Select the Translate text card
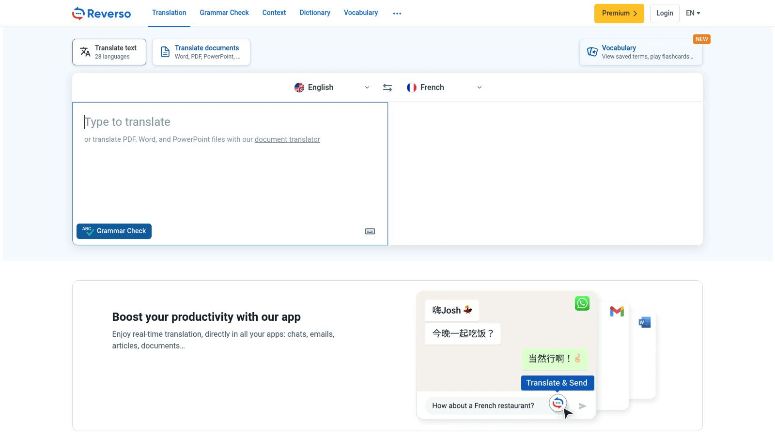775x436 pixels. (x=109, y=52)
